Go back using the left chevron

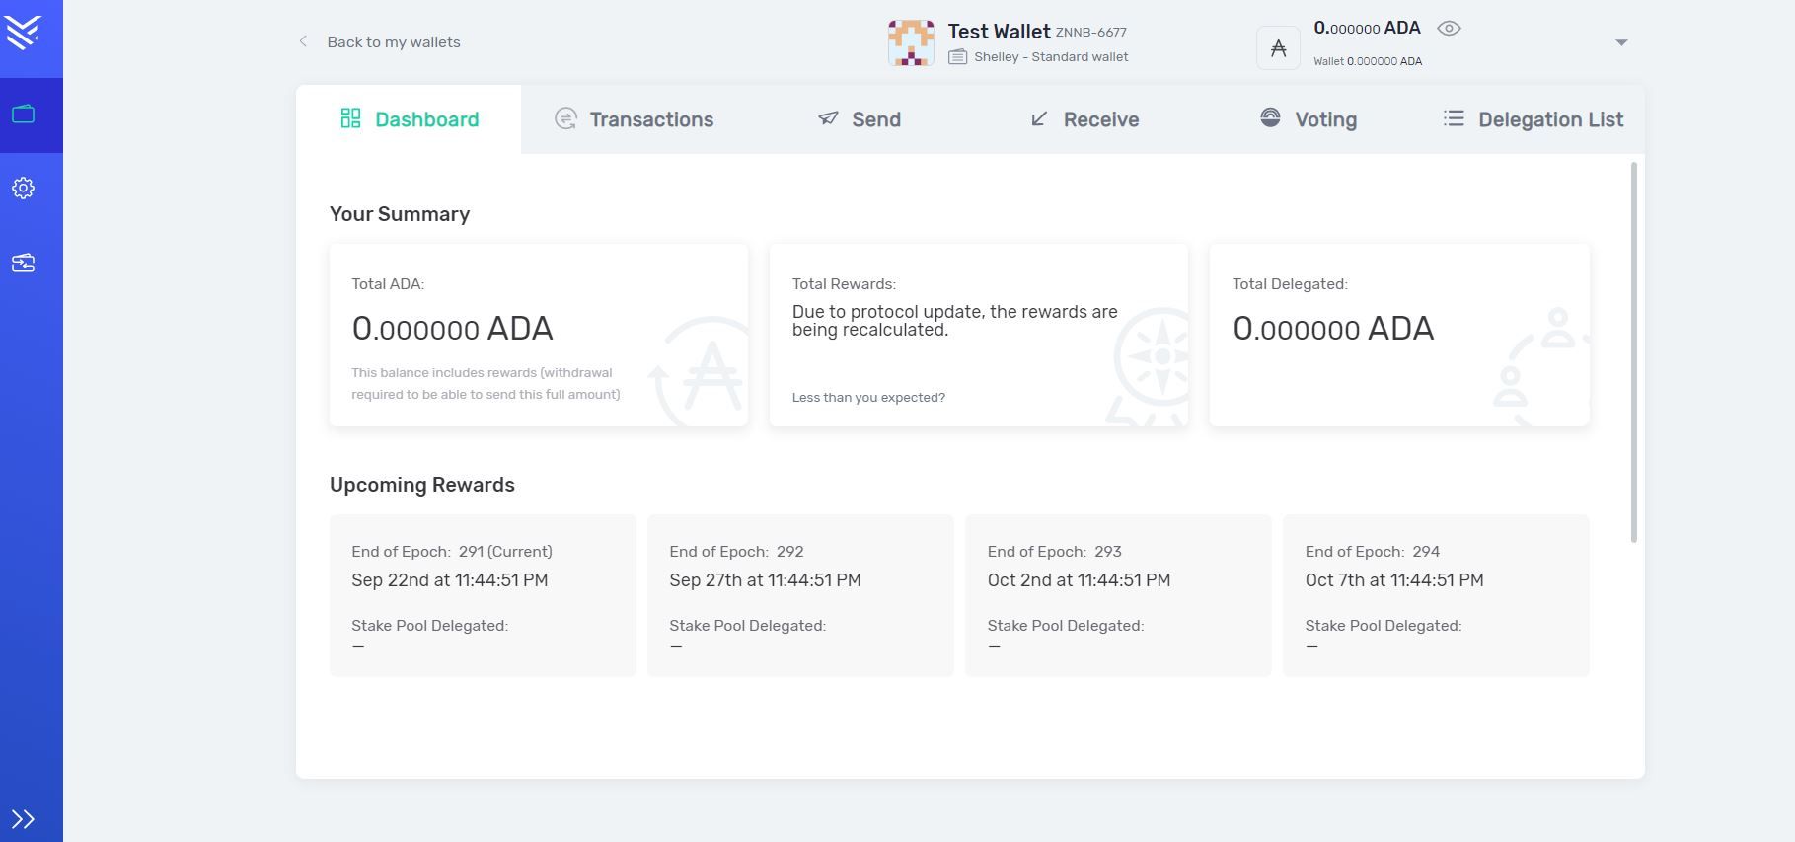point(303,41)
